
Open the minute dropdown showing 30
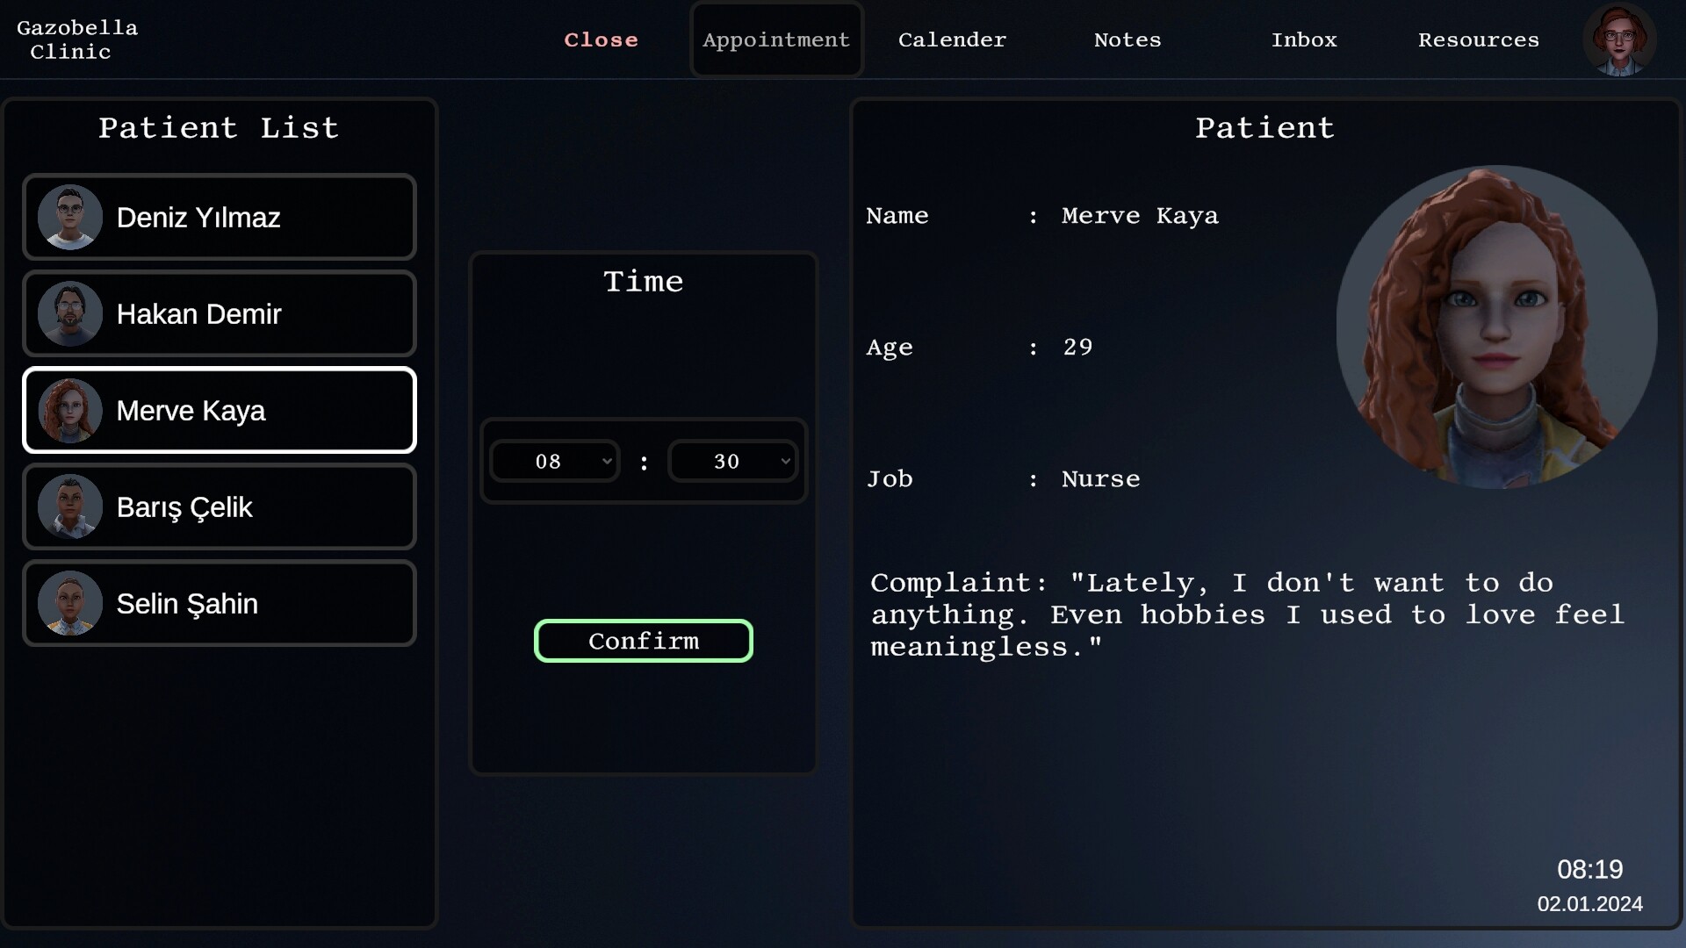pos(733,461)
